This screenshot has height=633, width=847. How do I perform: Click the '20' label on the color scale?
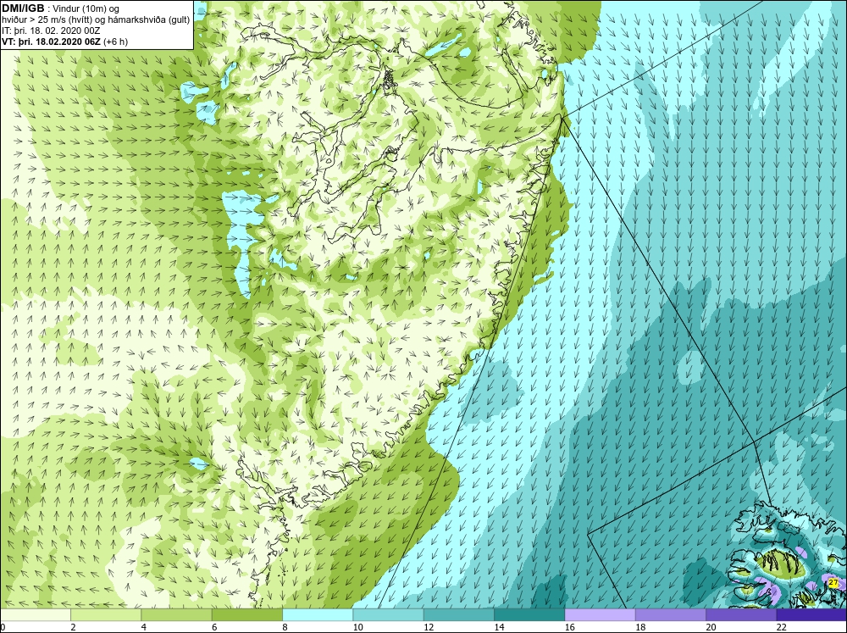[x=711, y=627]
